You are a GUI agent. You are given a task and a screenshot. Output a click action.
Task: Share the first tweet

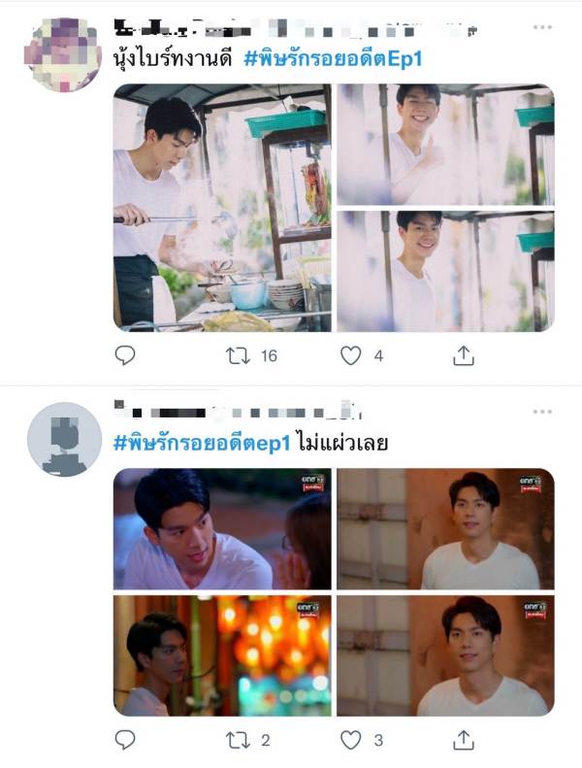(463, 355)
